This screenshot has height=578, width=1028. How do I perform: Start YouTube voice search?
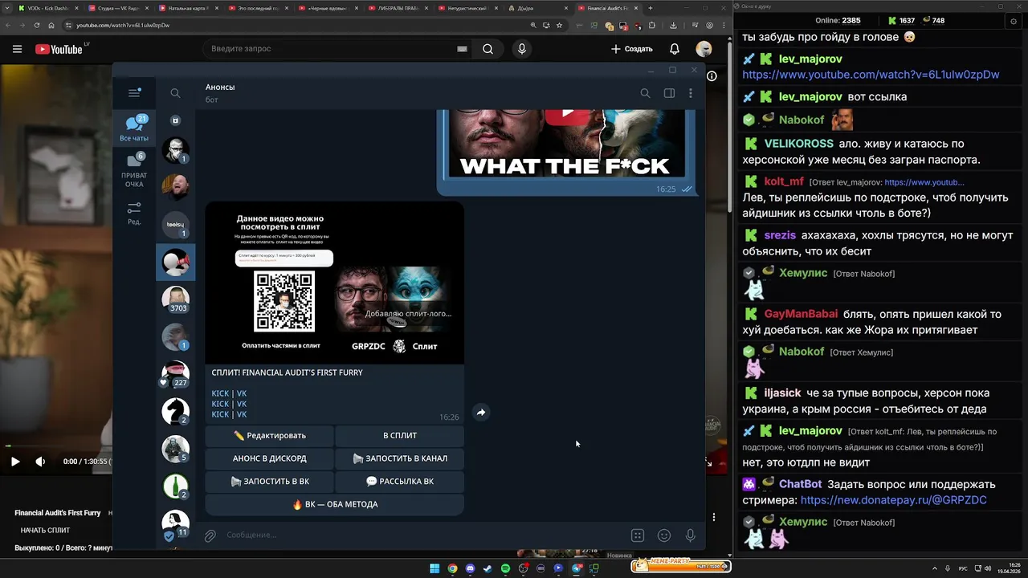(x=522, y=49)
